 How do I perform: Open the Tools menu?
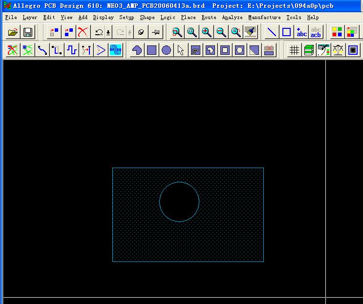point(294,18)
